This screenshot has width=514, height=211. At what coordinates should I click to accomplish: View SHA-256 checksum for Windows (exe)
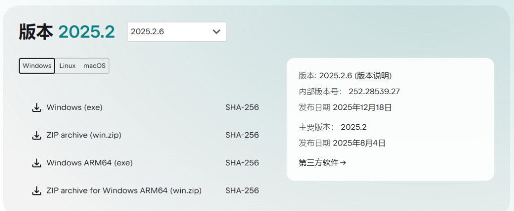pyautogui.click(x=242, y=107)
